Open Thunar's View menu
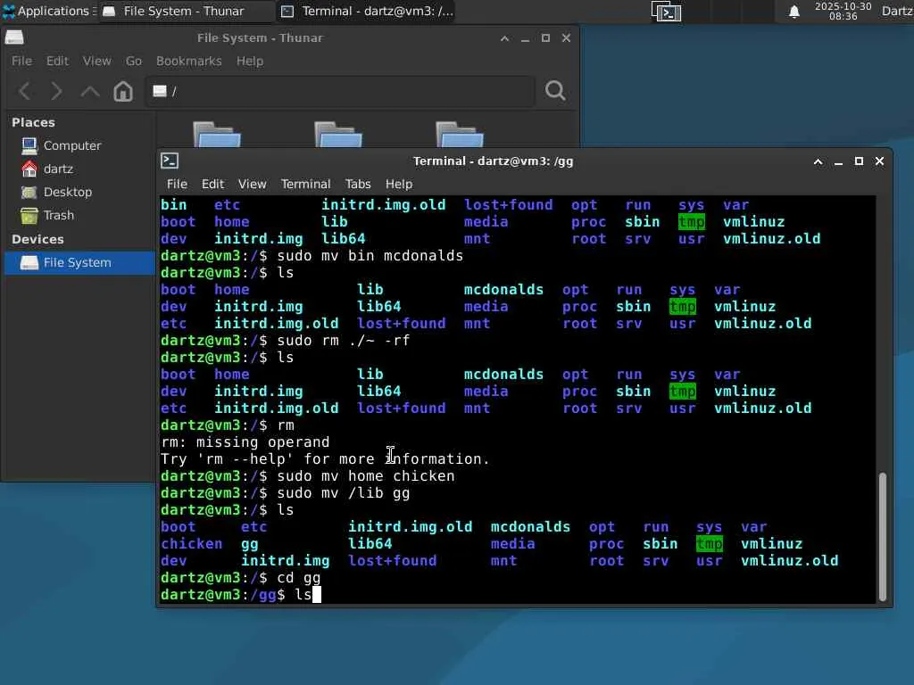This screenshot has width=914, height=685. click(96, 62)
